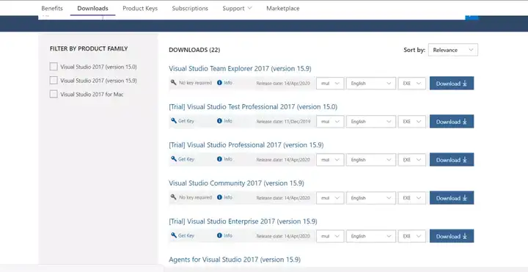The height and width of the screenshot is (272, 528).
Task: Download Visual Studio Professional 2017 trial
Action: click(452, 160)
